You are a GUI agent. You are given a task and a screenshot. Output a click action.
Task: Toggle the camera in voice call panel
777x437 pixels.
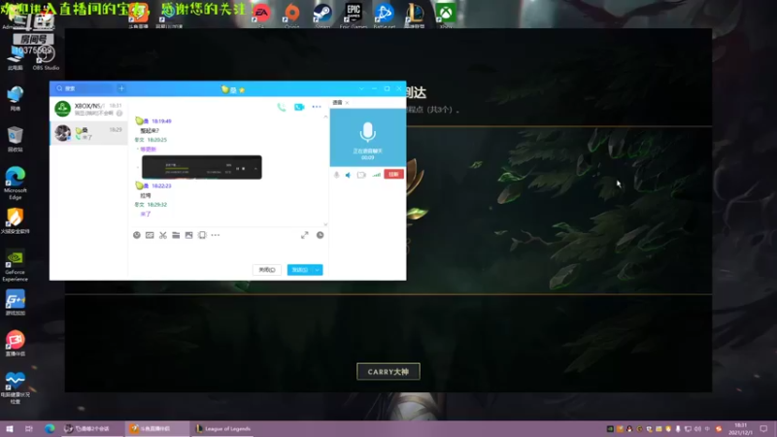[x=361, y=175]
